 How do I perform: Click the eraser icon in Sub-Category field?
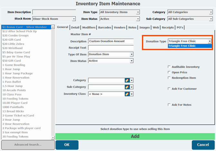click(x=127, y=87)
